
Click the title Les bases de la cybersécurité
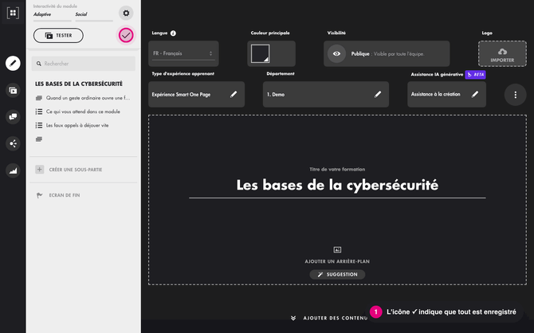point(337,186)
